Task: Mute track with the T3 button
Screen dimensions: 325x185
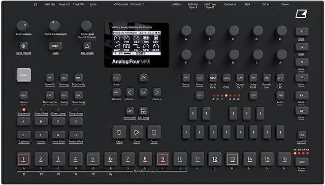Action: coord(302,63)
